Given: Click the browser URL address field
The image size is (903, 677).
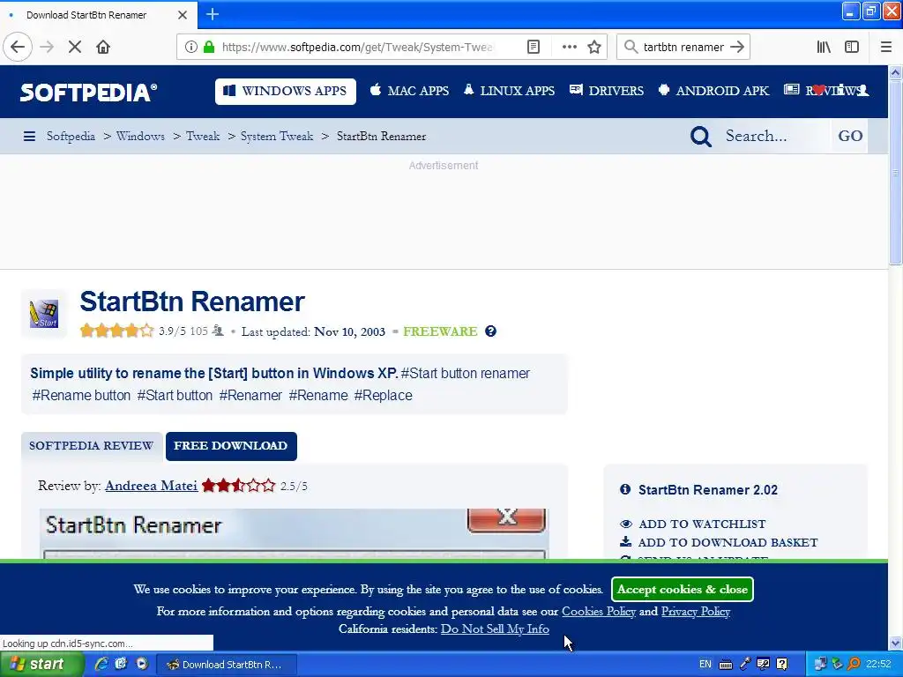Looking at the screenshot, I should (x=357, y=48).
